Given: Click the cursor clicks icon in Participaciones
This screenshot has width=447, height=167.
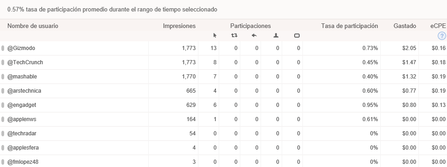Looking at the screenshot, I should 215,35.
